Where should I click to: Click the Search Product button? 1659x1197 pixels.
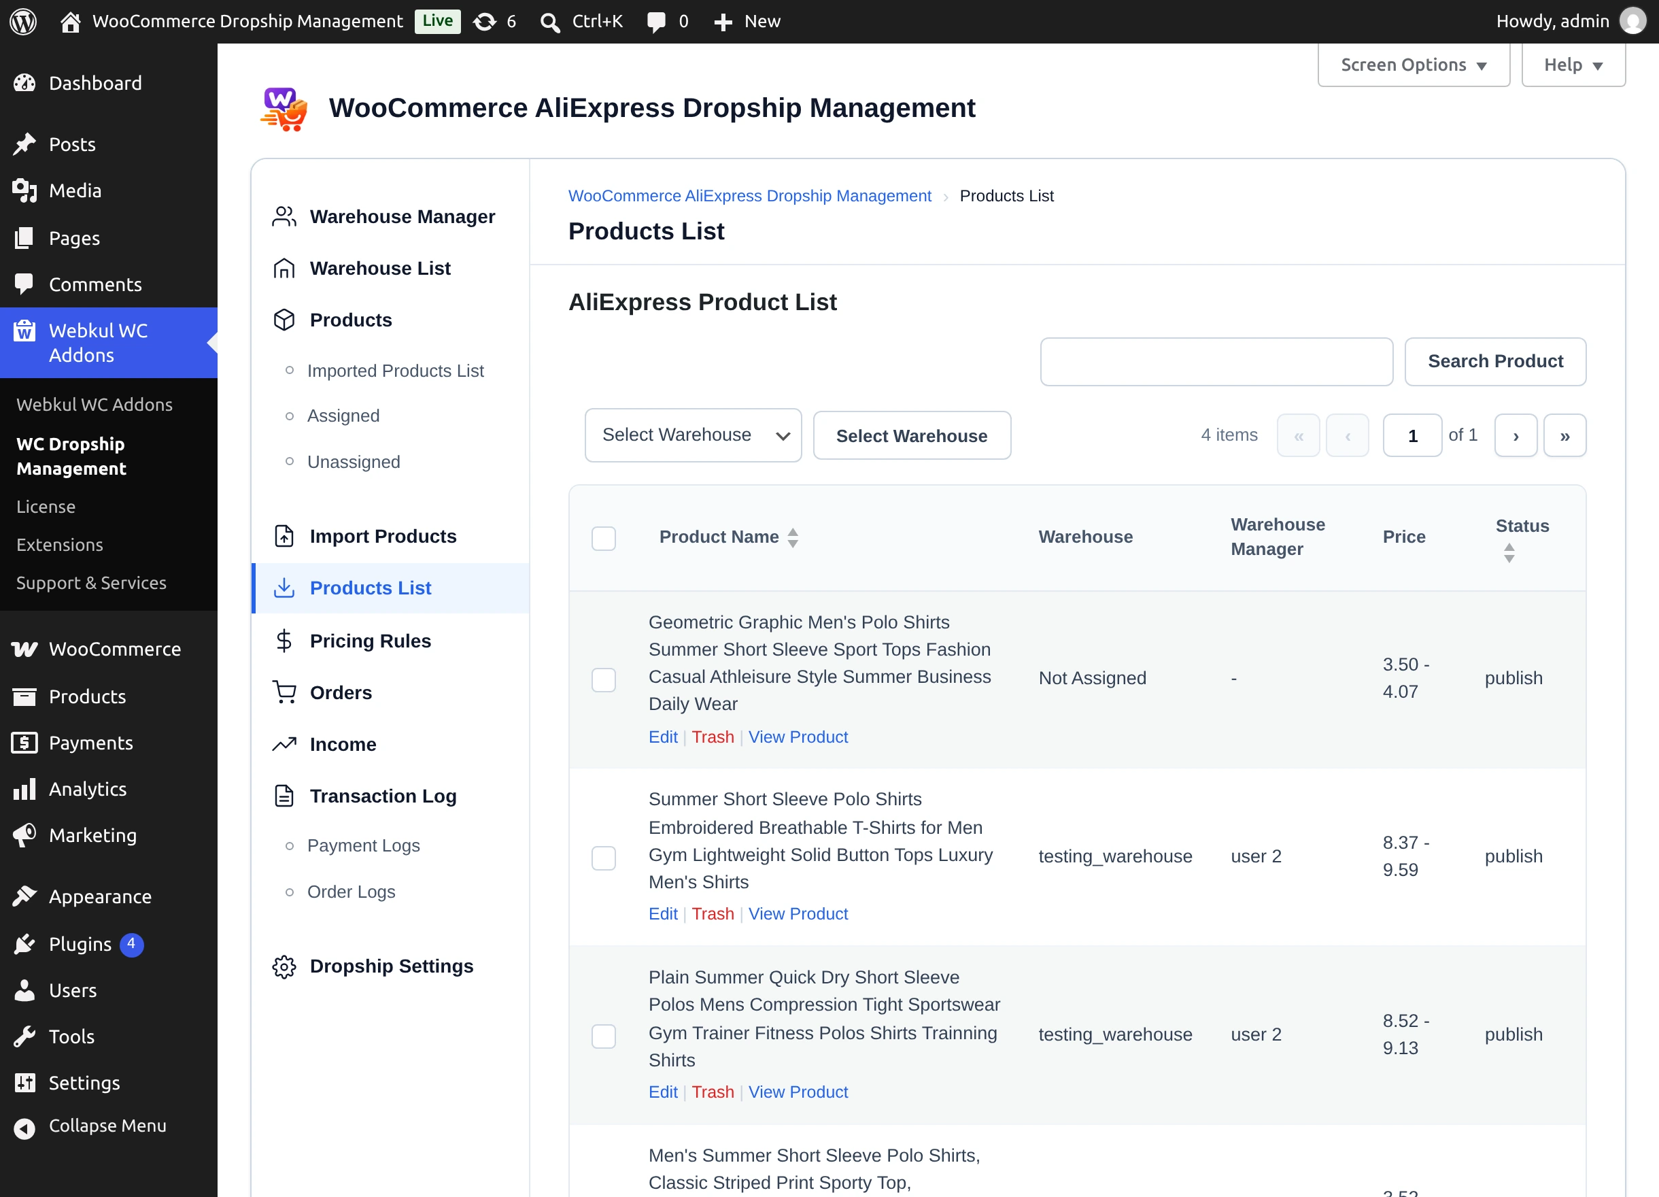[x=1495, y=361]
